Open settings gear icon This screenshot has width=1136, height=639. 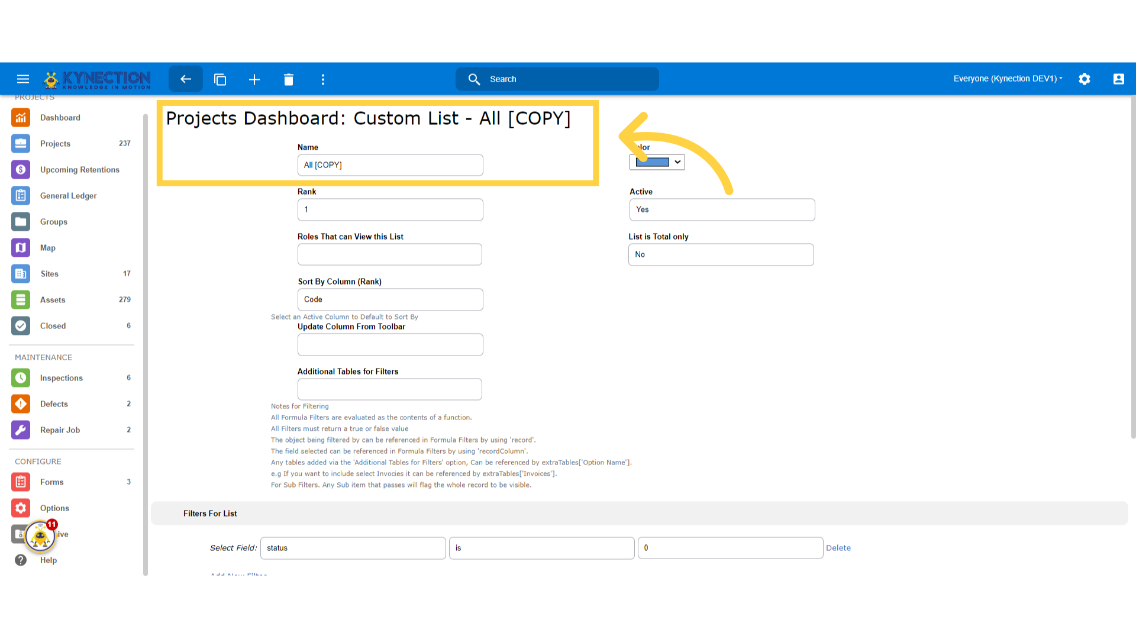tap(1085, 79)
